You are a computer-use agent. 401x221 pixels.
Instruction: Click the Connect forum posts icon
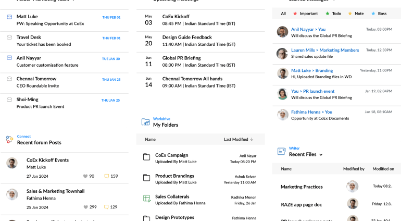tap(9, 140)
